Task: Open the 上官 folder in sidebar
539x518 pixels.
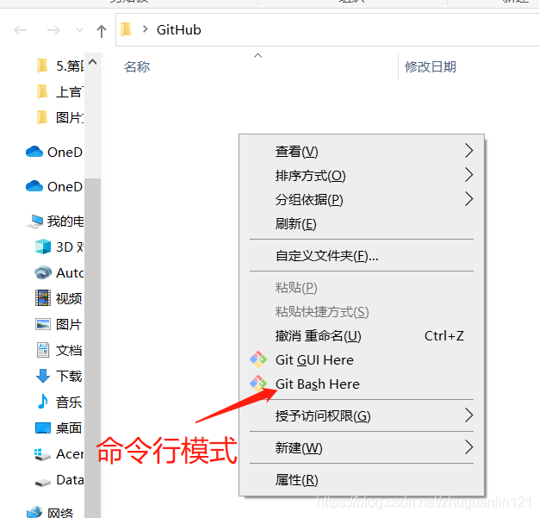Action: pyautogui.click(x=60, y=91)
